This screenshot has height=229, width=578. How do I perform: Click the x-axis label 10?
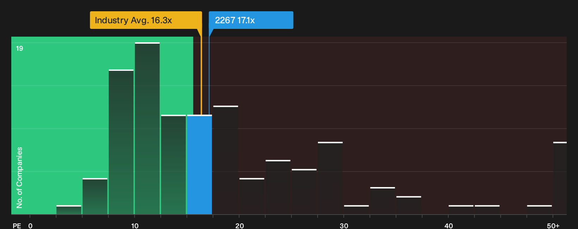(x=135, y=225)
